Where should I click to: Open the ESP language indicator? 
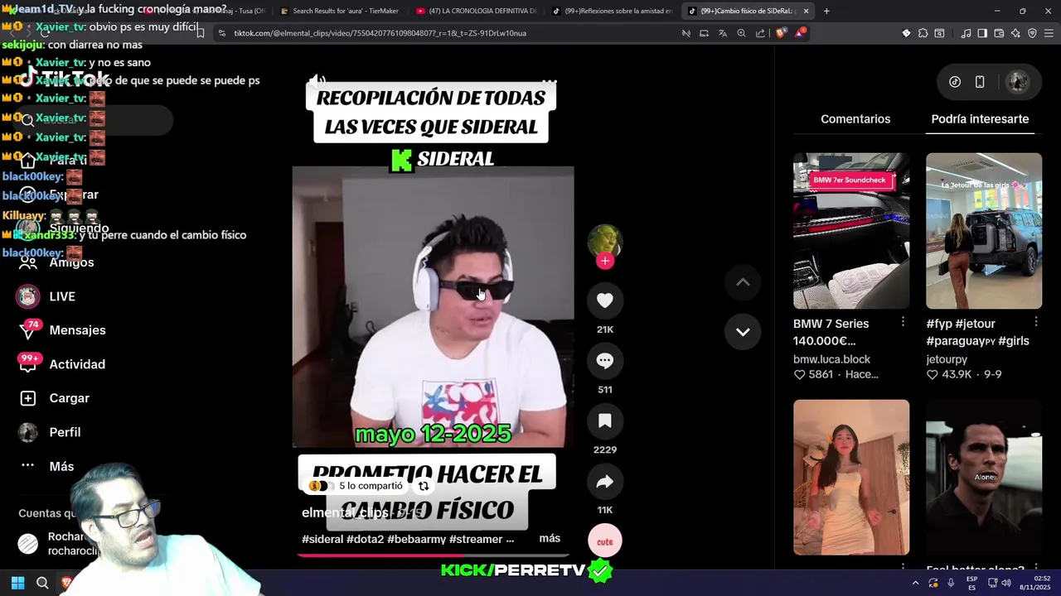tap(971, 583)
